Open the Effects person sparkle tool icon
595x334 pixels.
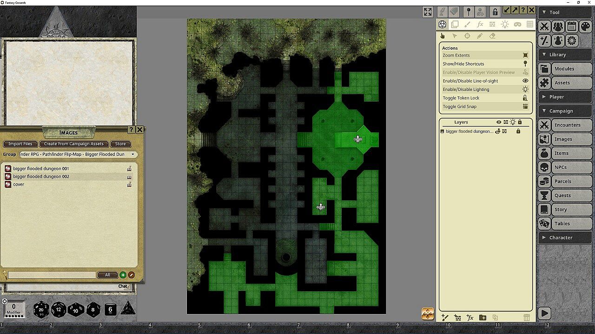[558, 40]
